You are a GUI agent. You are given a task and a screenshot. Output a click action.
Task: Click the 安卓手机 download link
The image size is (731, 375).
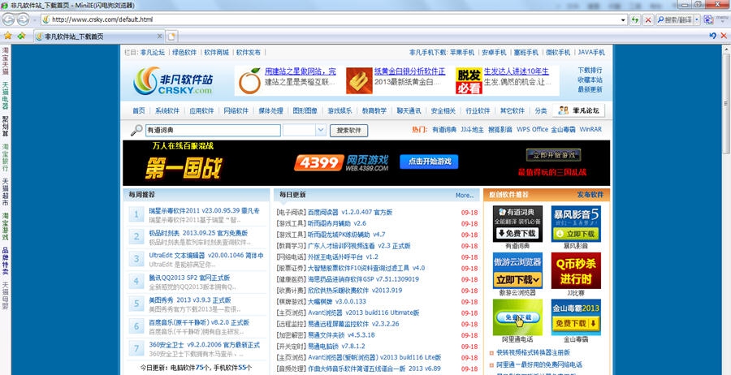click(494, 52)
